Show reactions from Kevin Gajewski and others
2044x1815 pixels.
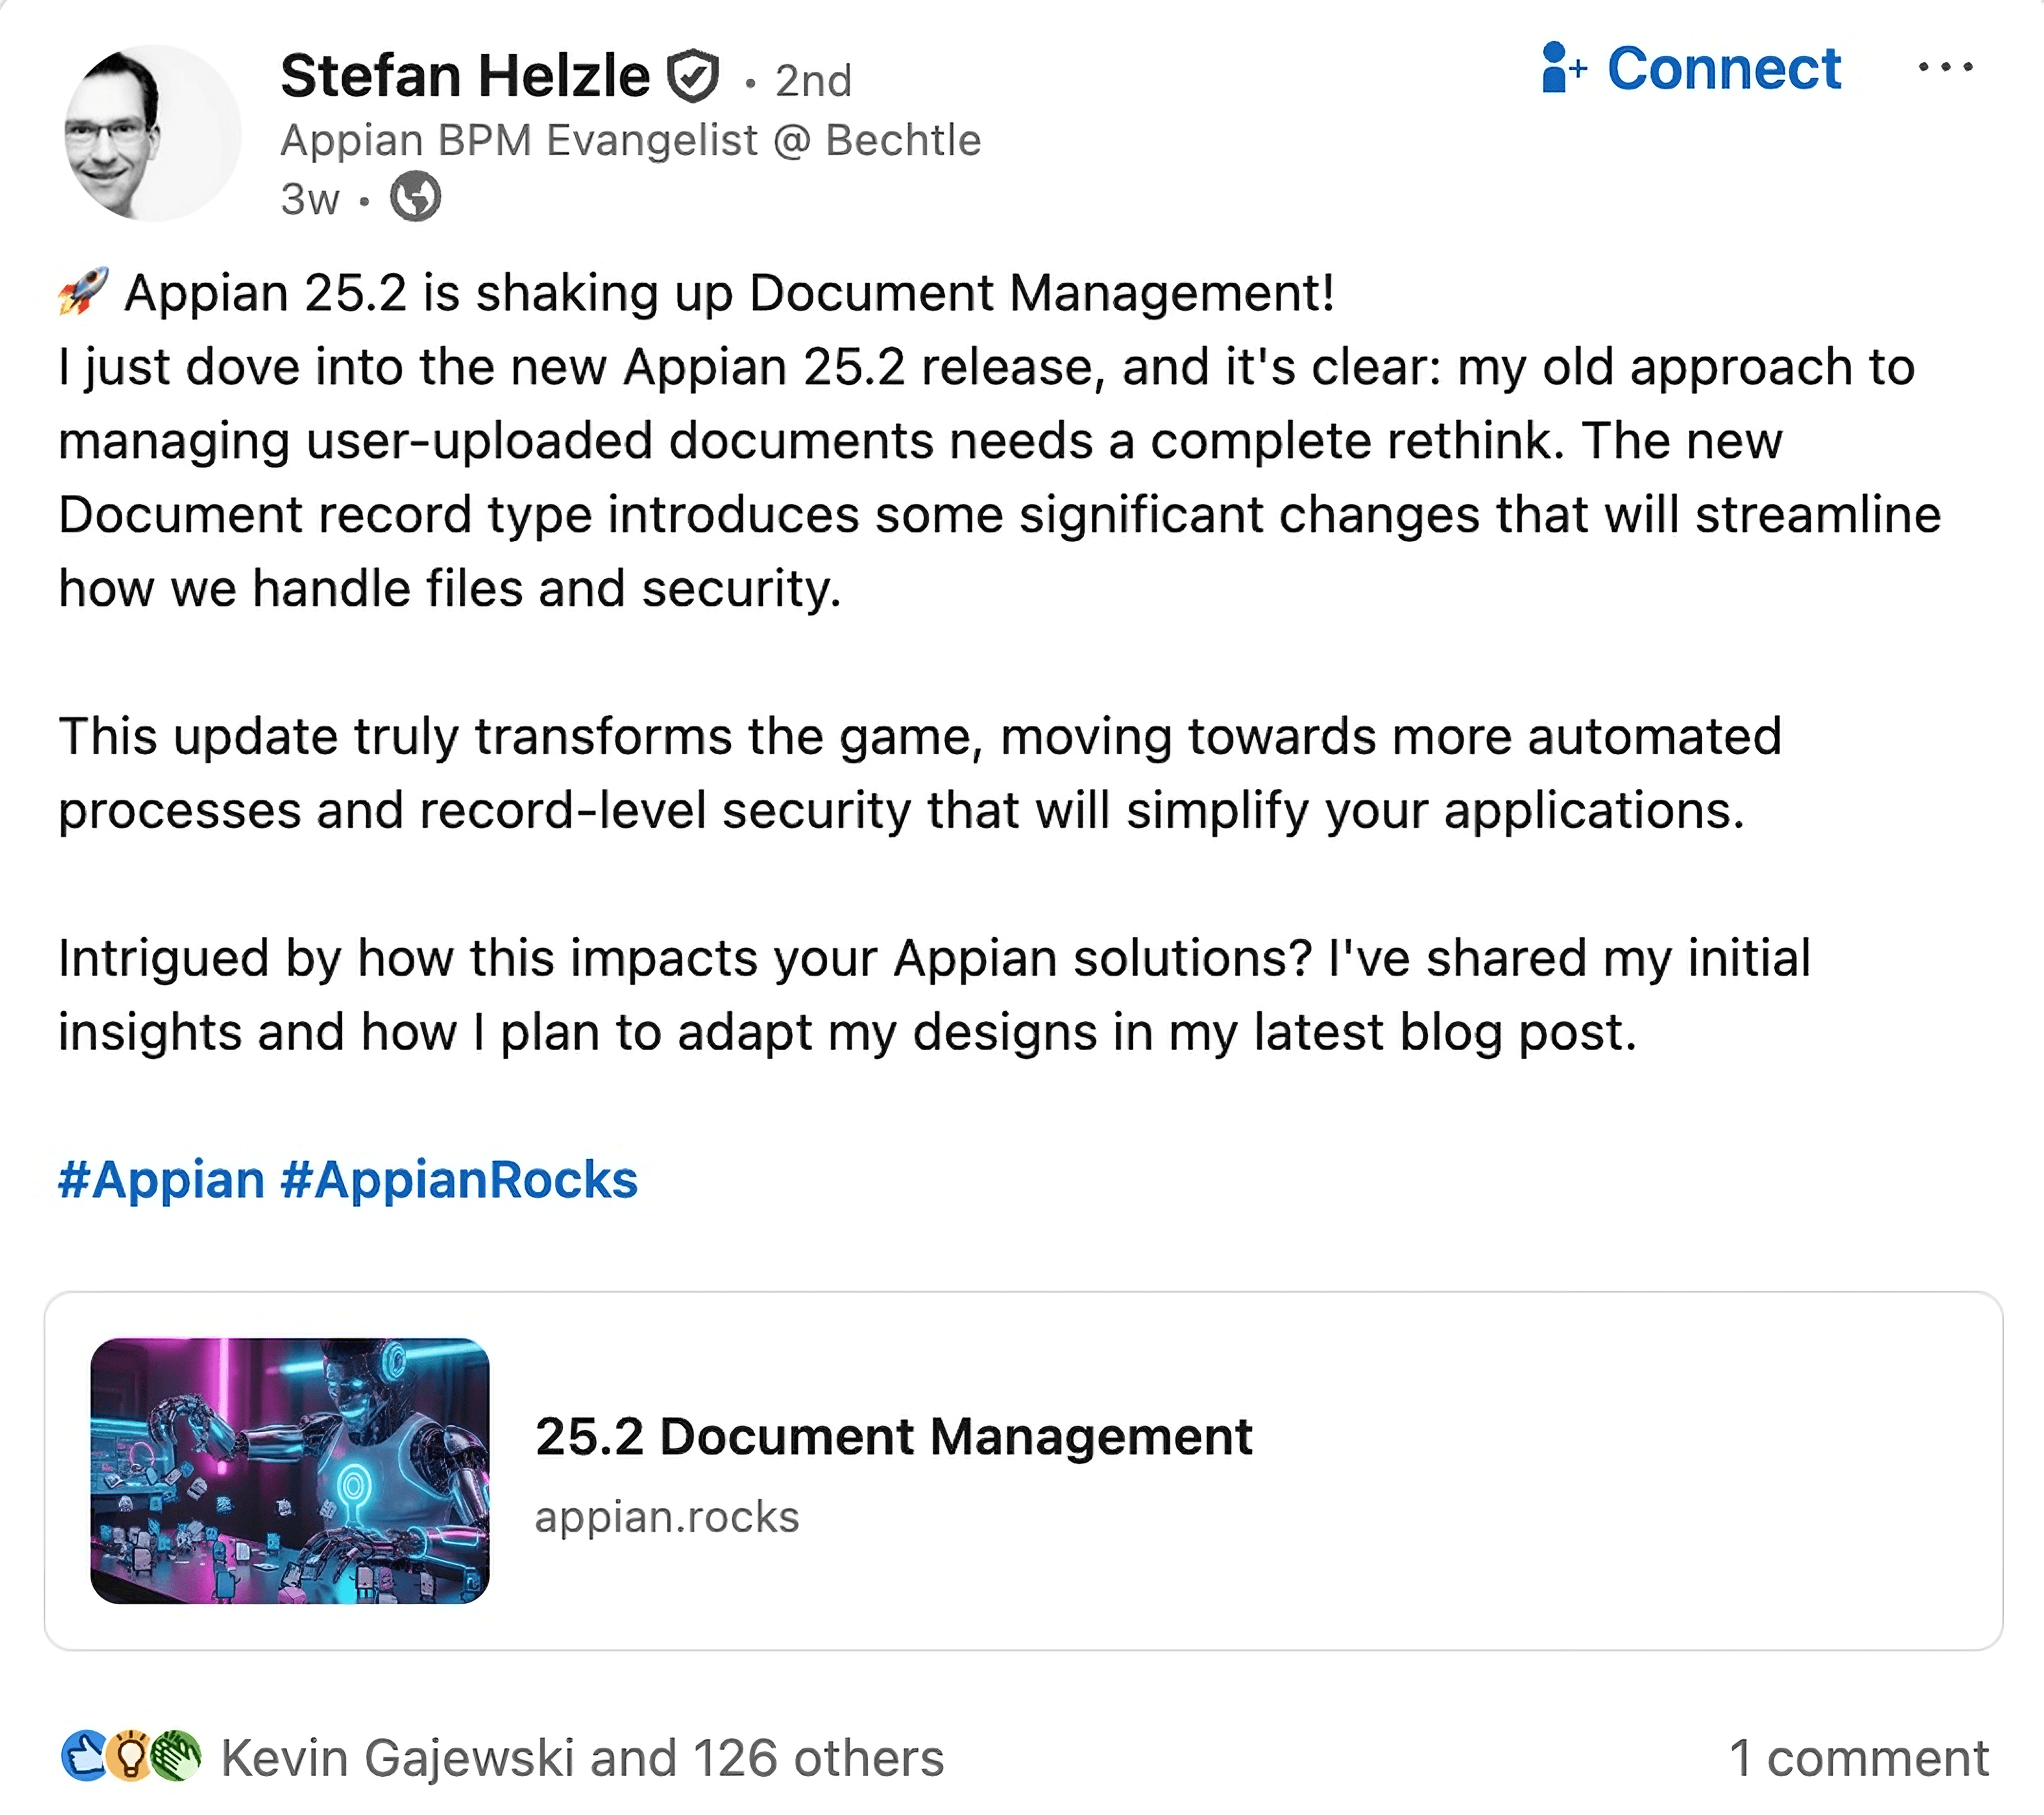(x=582, y=1758)
